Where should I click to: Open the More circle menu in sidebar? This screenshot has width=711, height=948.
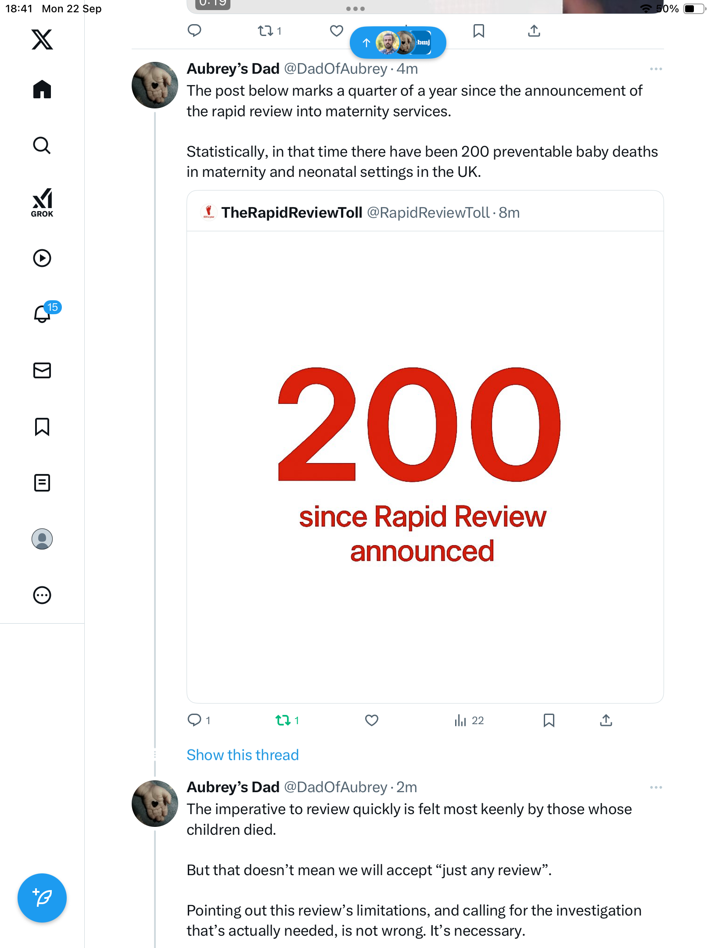coord(42,595)
